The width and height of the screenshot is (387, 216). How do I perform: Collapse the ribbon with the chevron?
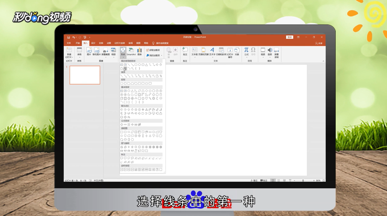tap(323, 61)
